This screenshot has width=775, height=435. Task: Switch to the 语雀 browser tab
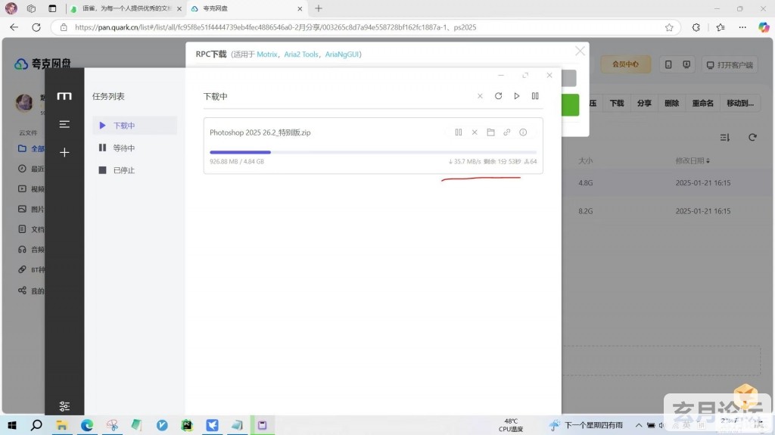point(126,8)
